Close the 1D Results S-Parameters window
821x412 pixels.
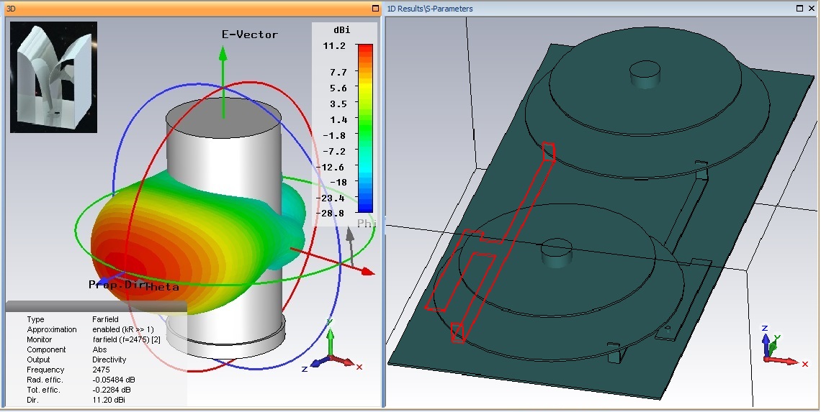point(812,9)
